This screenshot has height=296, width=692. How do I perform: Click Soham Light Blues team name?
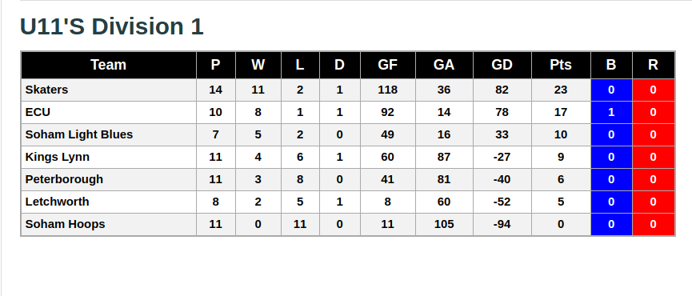tap(79, 134)
